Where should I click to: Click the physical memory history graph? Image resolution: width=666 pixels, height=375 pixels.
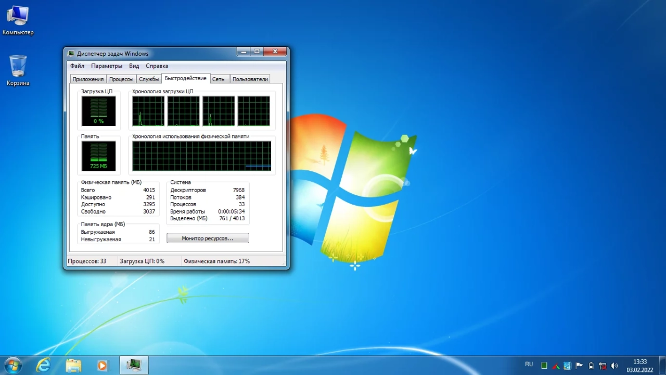[x=202, y=156]
